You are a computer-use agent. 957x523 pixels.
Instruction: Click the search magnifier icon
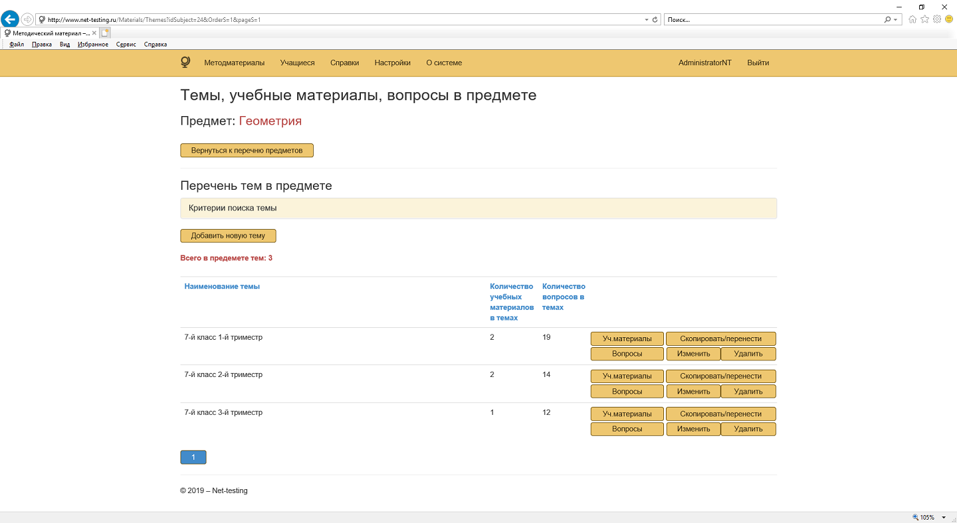pos(887,20)
